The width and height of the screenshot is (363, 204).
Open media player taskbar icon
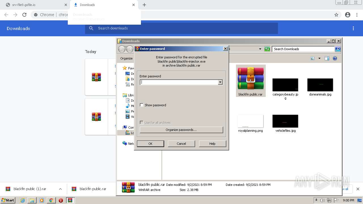click(42, 200)
